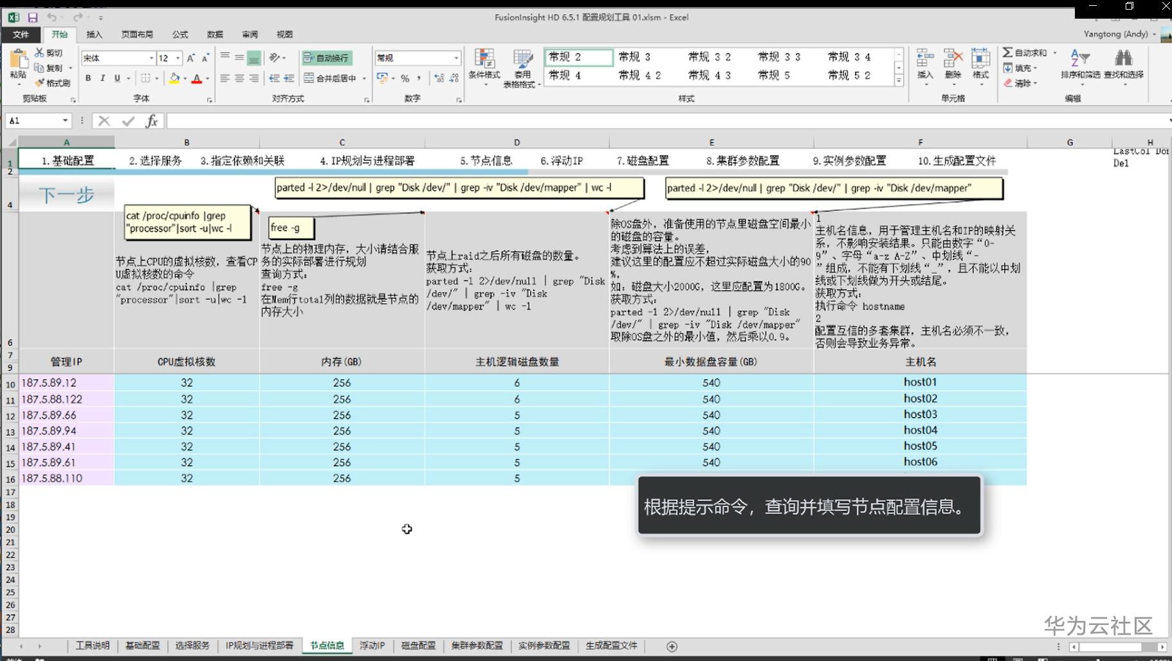Toggle bottom vertical alignment
This screenshot has height=661, width=1172.
click(x=254, y=58)
